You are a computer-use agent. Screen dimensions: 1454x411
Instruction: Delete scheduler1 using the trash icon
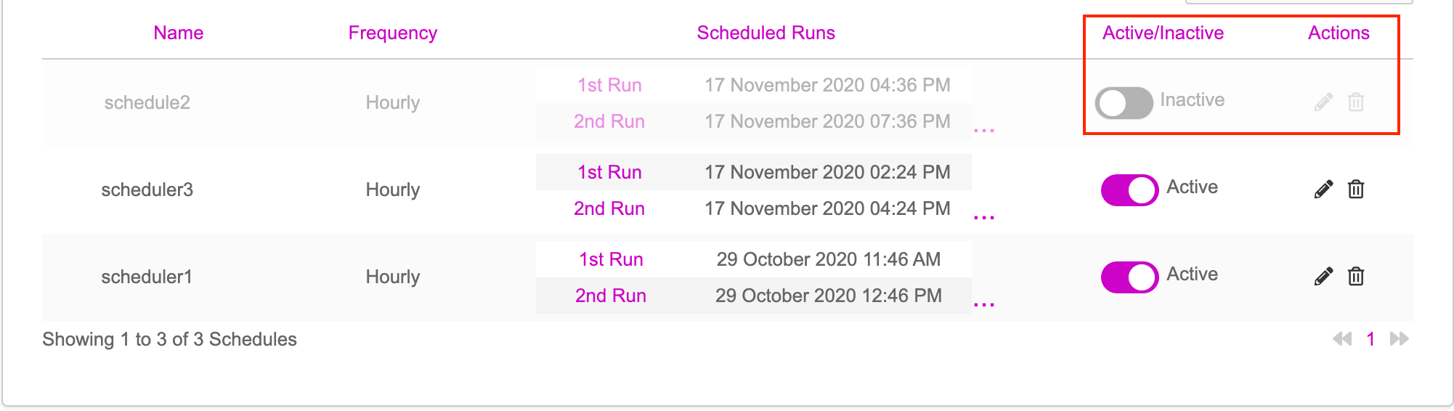tap(1355, 276)
